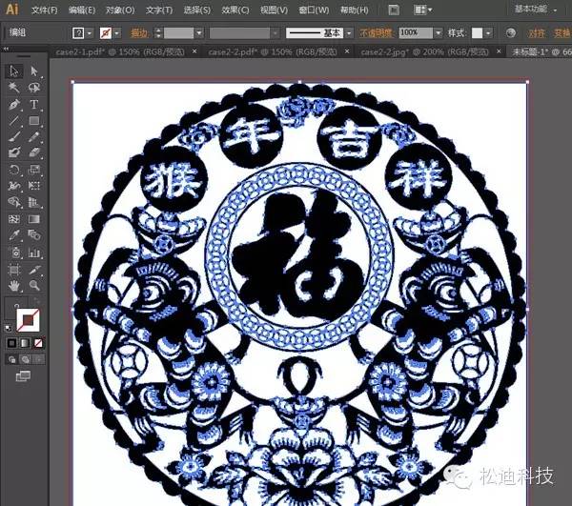Select the Direct Selection tool
This screenshot has width=572, height=506.
[x=34, y=71]
